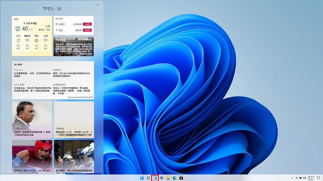
Task: Click the 40 temperature value
Action: (x=25, y=29)
